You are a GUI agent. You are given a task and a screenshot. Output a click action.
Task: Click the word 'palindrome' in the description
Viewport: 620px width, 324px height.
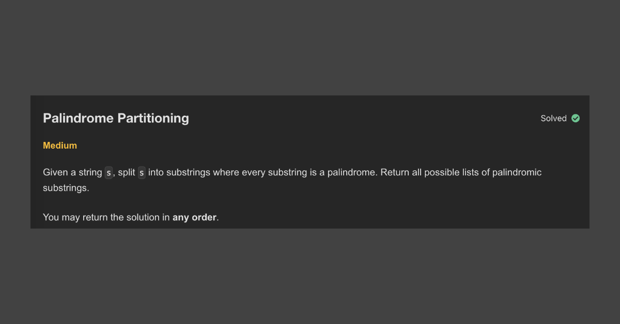351,172
